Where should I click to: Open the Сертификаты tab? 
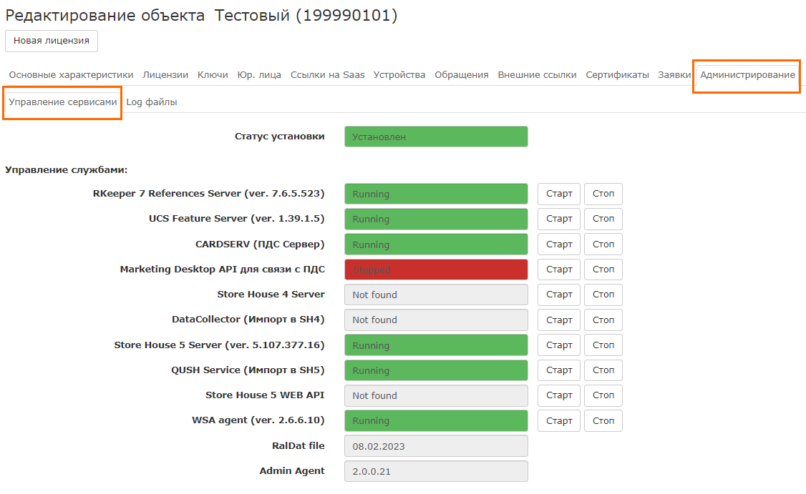617,75
